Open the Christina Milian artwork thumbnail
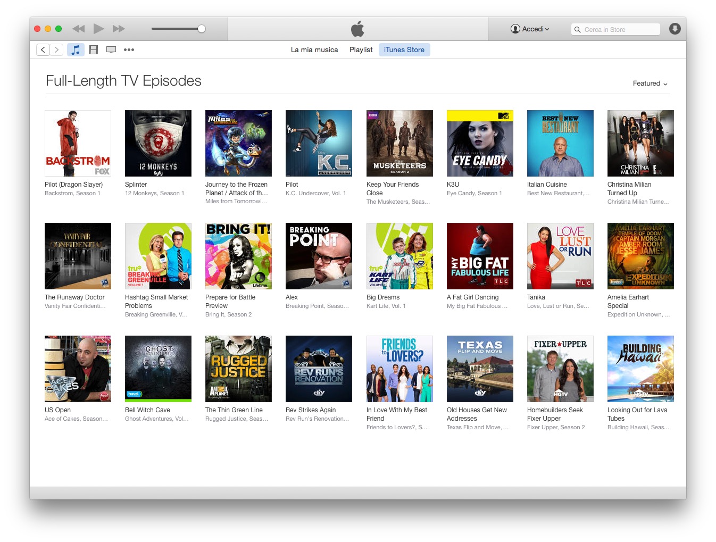 click(640, 143)
